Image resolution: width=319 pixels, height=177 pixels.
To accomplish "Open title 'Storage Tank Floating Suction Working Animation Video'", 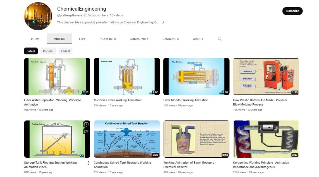I will (50, 165).
